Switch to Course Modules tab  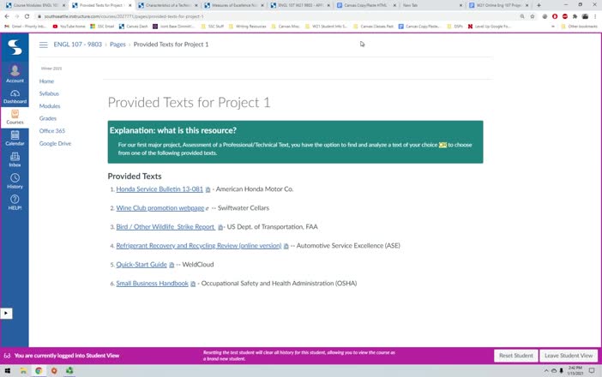[x=35, y=5]
